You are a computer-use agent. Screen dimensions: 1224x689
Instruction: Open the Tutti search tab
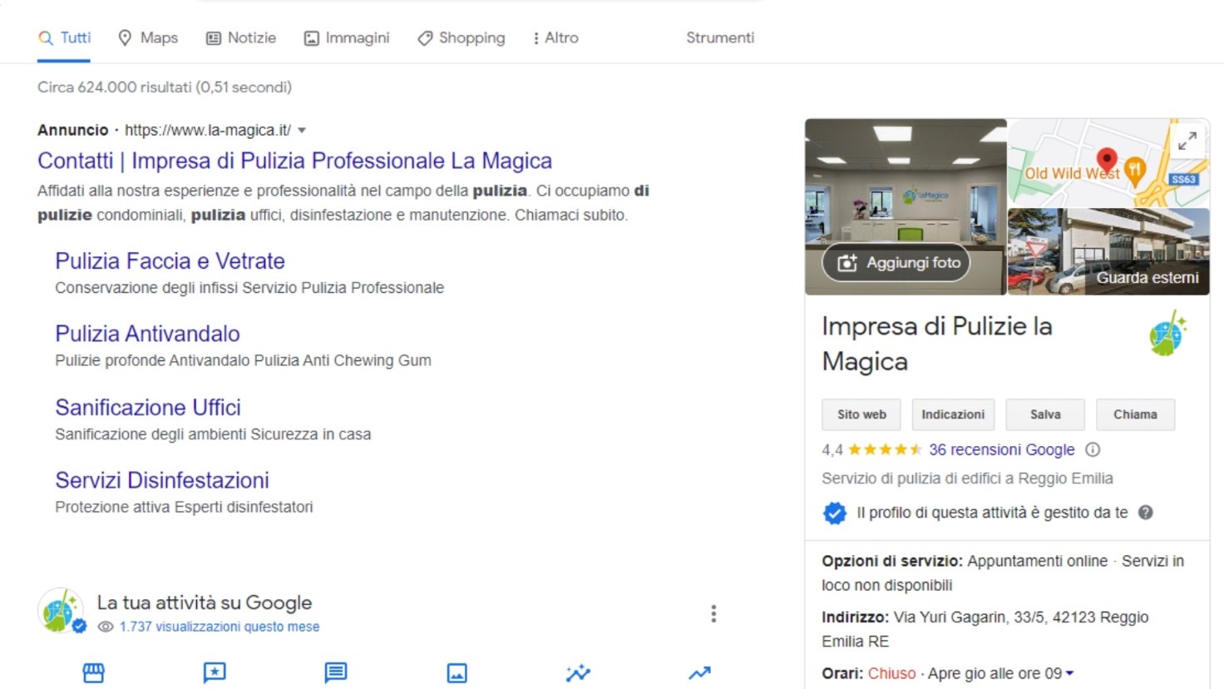tap(64, 37)
